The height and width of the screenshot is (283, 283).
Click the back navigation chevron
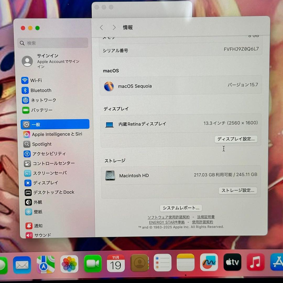point(101,27)
